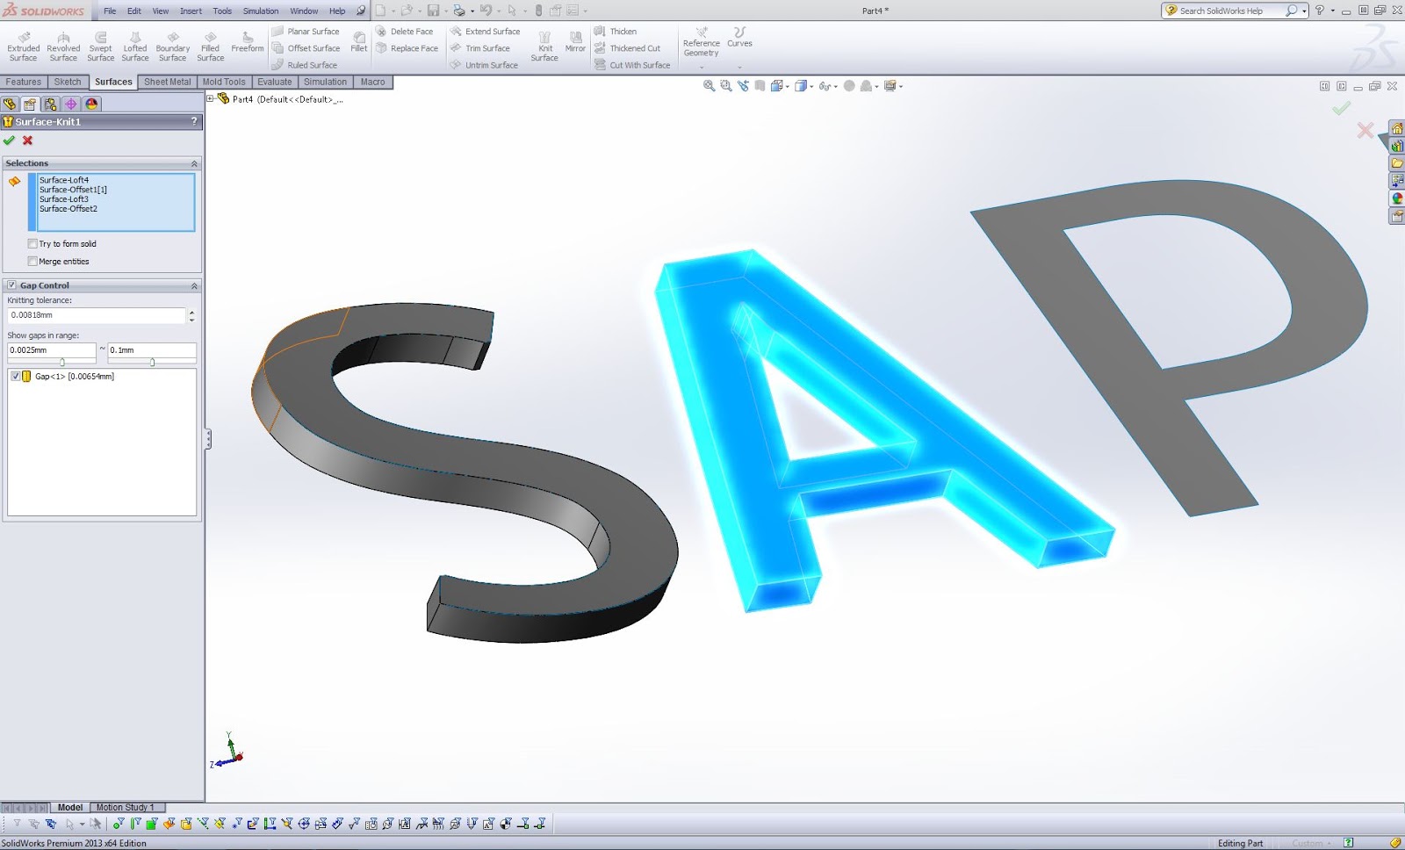The width and height of the screenshot is (1405, 850).
Task: Switch to the Sheet Metal tab
Action: (x=167, y=82)
